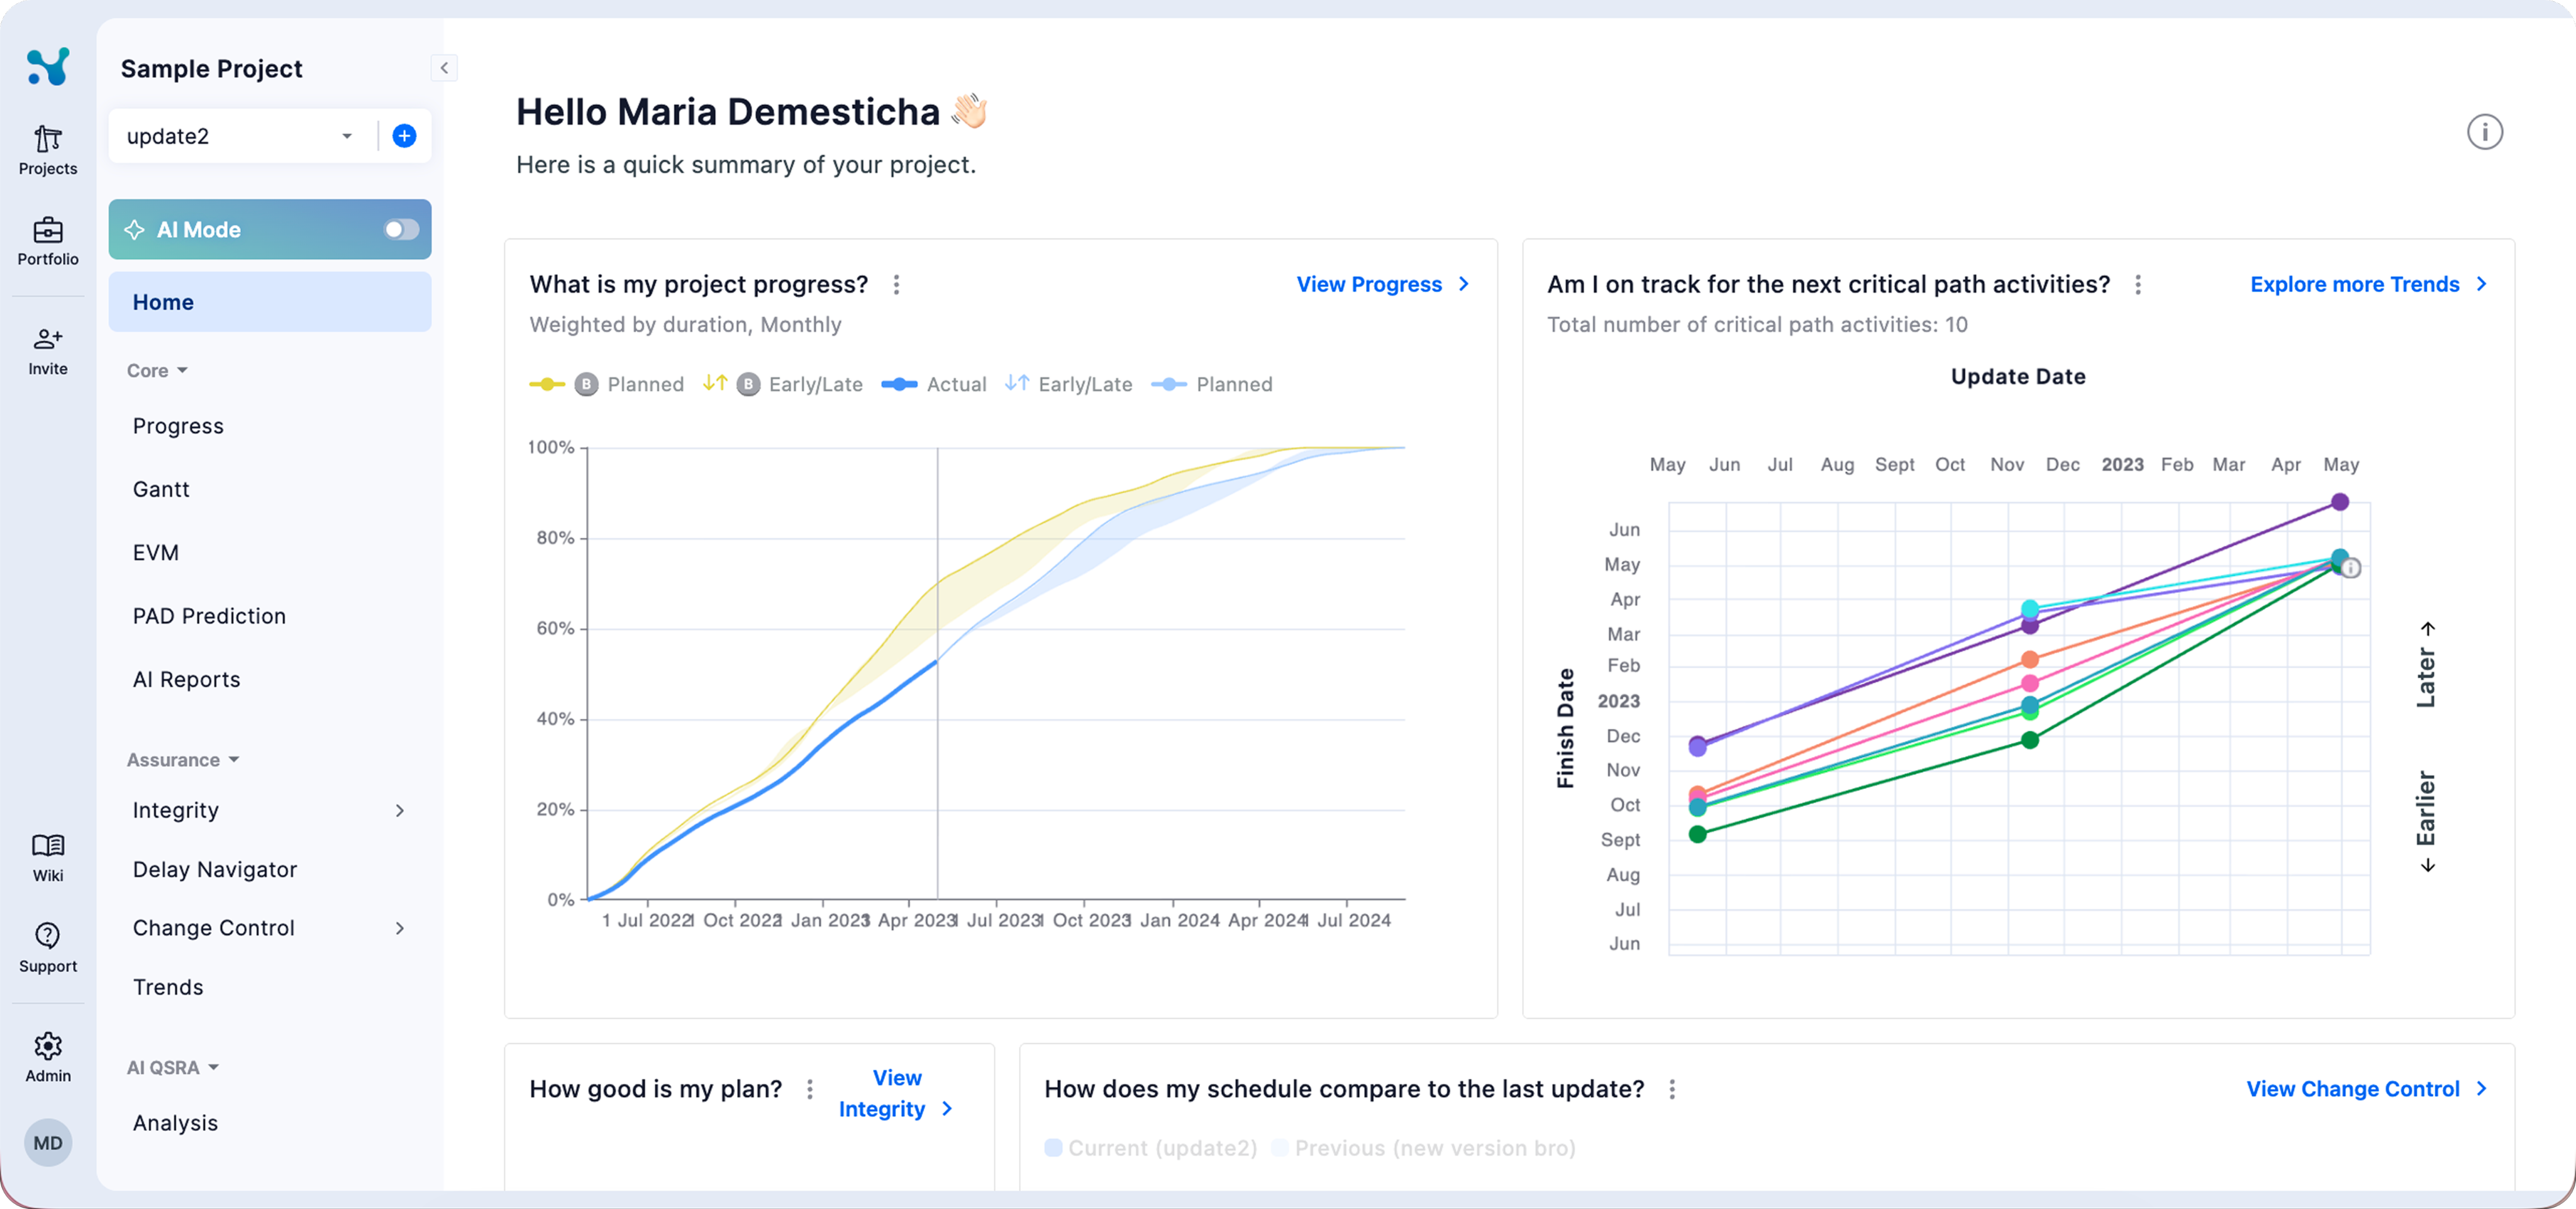This screenshot has width=2576, height=1209.
Task: Open the Projects crane icon
Action: click(47, 138)
